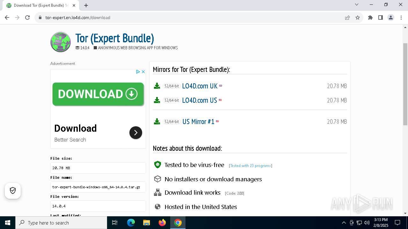The width and height of the screenshot is (408, 229).
Task: Show hidden system tray icons
Action: coord(344,223)
